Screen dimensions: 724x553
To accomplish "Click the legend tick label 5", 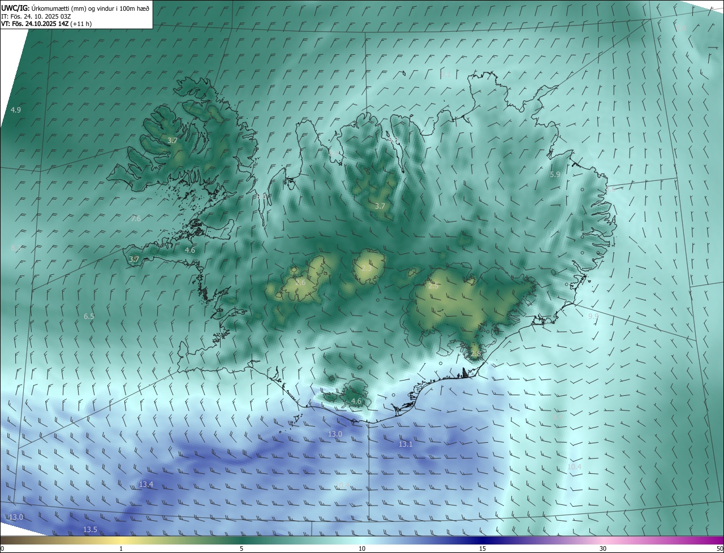I will (x=242, y=548).
